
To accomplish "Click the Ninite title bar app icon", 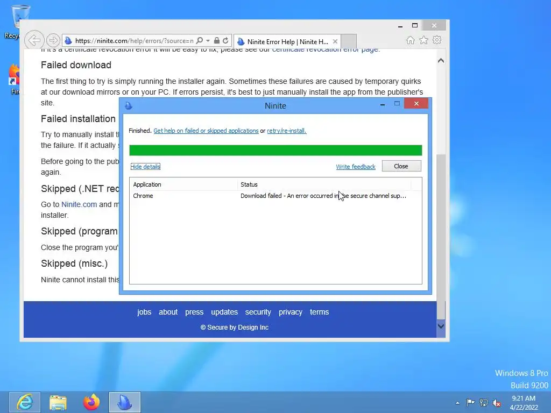I will click(129, 106).
